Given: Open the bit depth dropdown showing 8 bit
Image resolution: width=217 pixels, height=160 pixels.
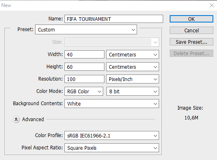Looking at the screenshot, I should (x=133, y=91).
